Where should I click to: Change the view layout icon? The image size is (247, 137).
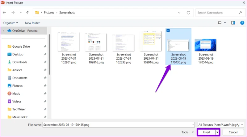[x=220, y=23]
